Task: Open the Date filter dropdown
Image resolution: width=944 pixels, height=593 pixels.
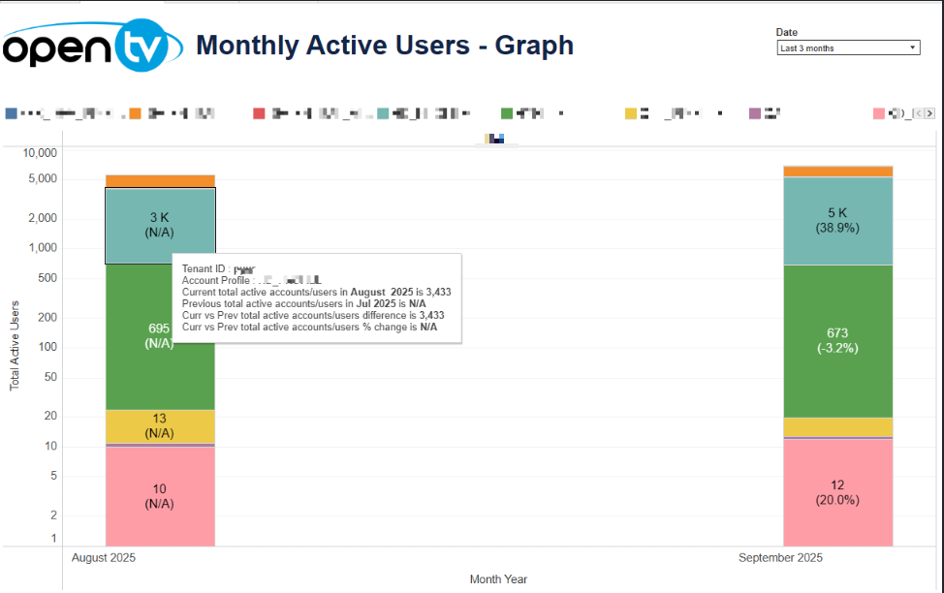Action: (x=848, y=47)
